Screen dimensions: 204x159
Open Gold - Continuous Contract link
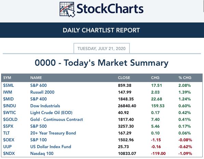coord(57,120)
